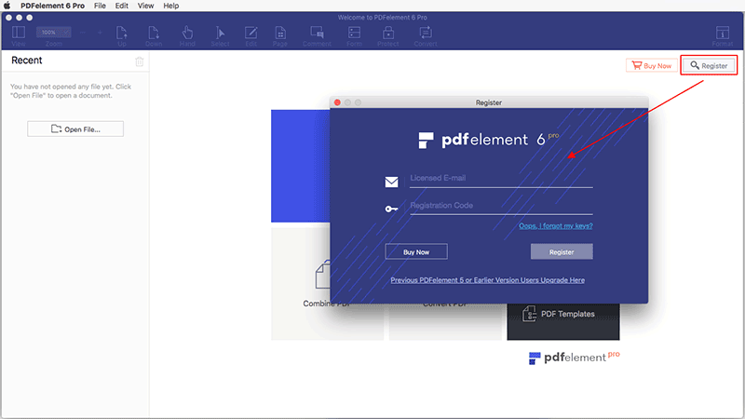Click the PDF Templates tile icon

tap(529, 314)
